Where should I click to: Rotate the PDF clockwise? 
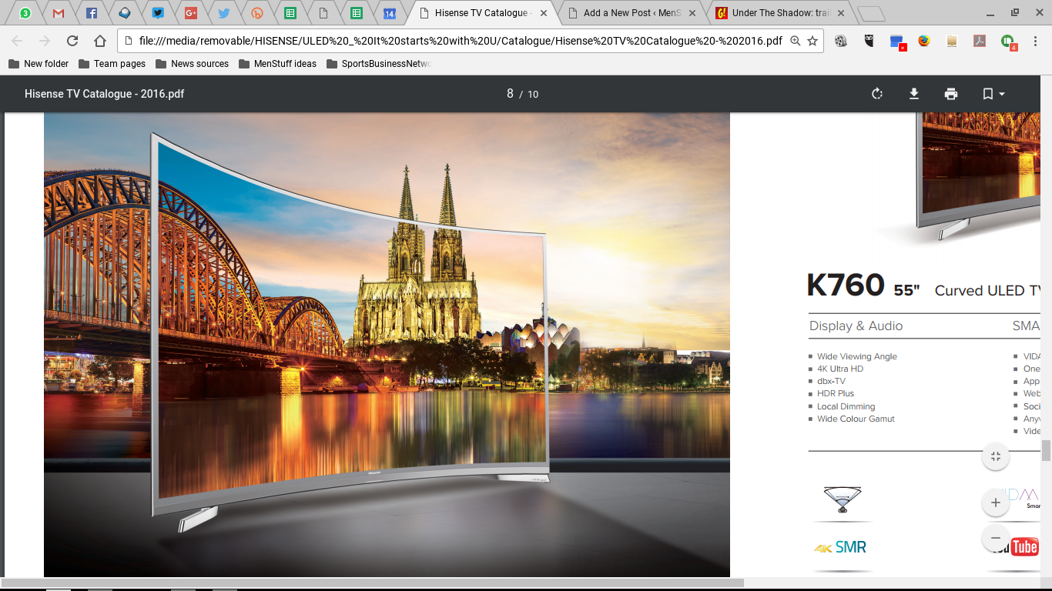(x=877, y=94)
